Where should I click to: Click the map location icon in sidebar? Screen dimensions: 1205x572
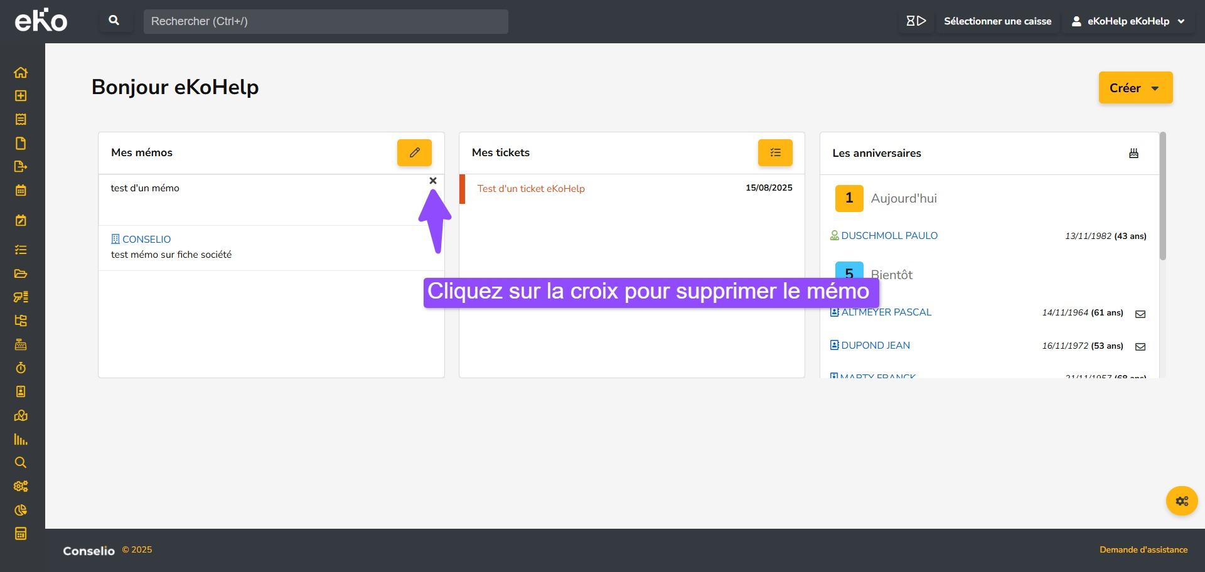pos(21,415)
